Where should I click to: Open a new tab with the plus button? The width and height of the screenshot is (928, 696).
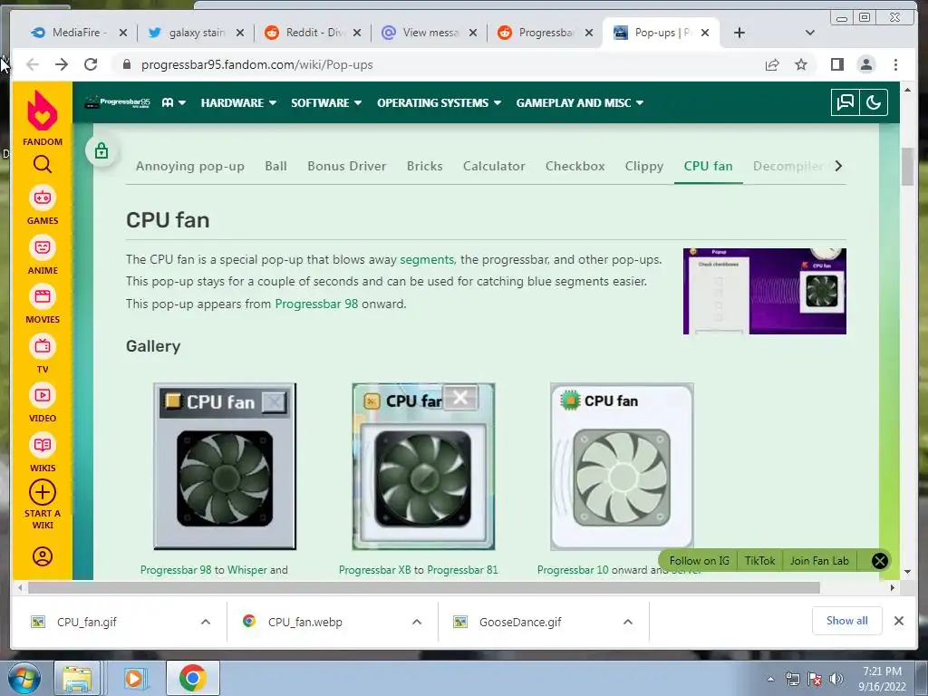[739, 33]
